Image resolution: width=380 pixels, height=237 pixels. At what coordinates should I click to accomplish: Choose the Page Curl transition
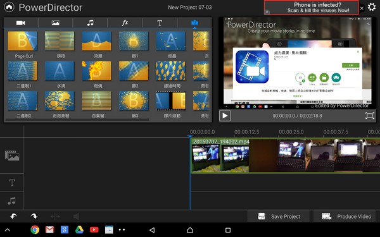(x=23, y=41)
